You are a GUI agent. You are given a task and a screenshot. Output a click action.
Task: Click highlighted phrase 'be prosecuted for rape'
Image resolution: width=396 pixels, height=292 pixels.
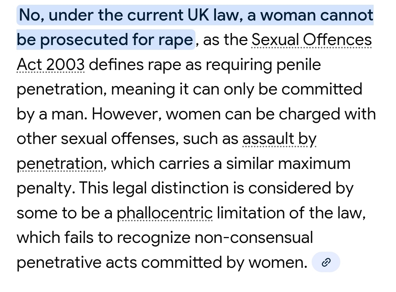tap(105, 40)
